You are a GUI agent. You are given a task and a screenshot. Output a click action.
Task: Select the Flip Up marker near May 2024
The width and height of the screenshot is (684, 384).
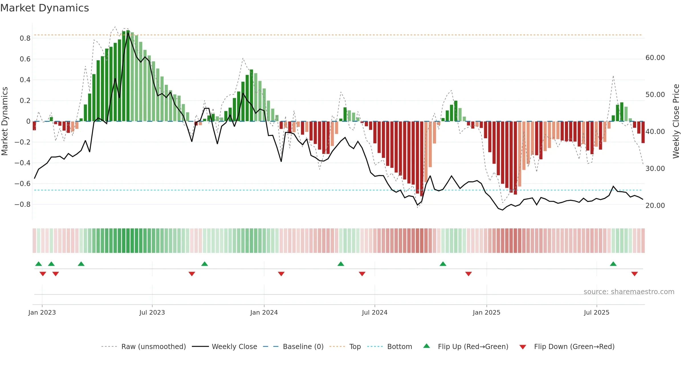(341, 264)
